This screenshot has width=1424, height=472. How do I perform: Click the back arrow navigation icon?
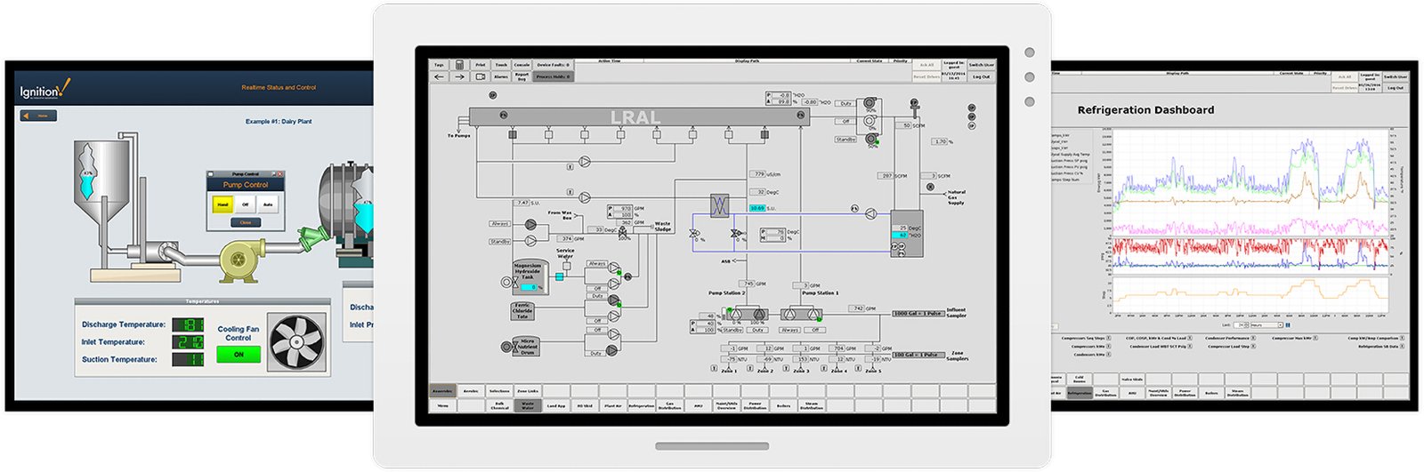coord(439,76)
